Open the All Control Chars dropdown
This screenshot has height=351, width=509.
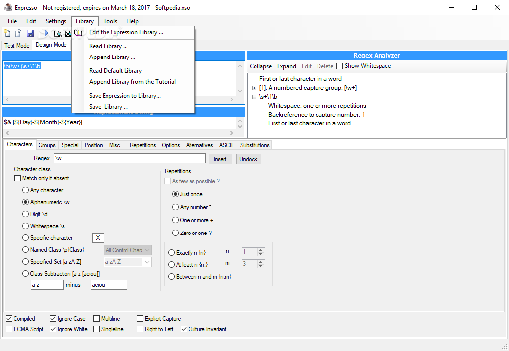click(147, 250)
